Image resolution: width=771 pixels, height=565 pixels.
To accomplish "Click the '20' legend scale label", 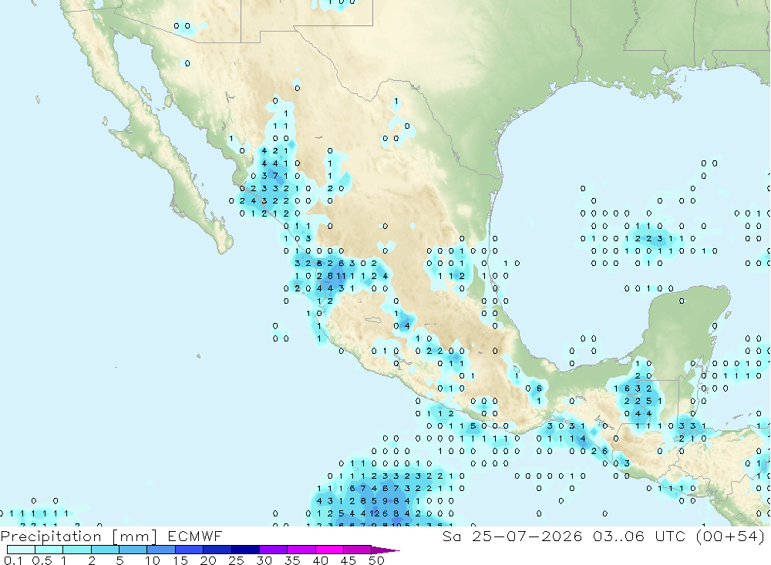I will 208,560.
